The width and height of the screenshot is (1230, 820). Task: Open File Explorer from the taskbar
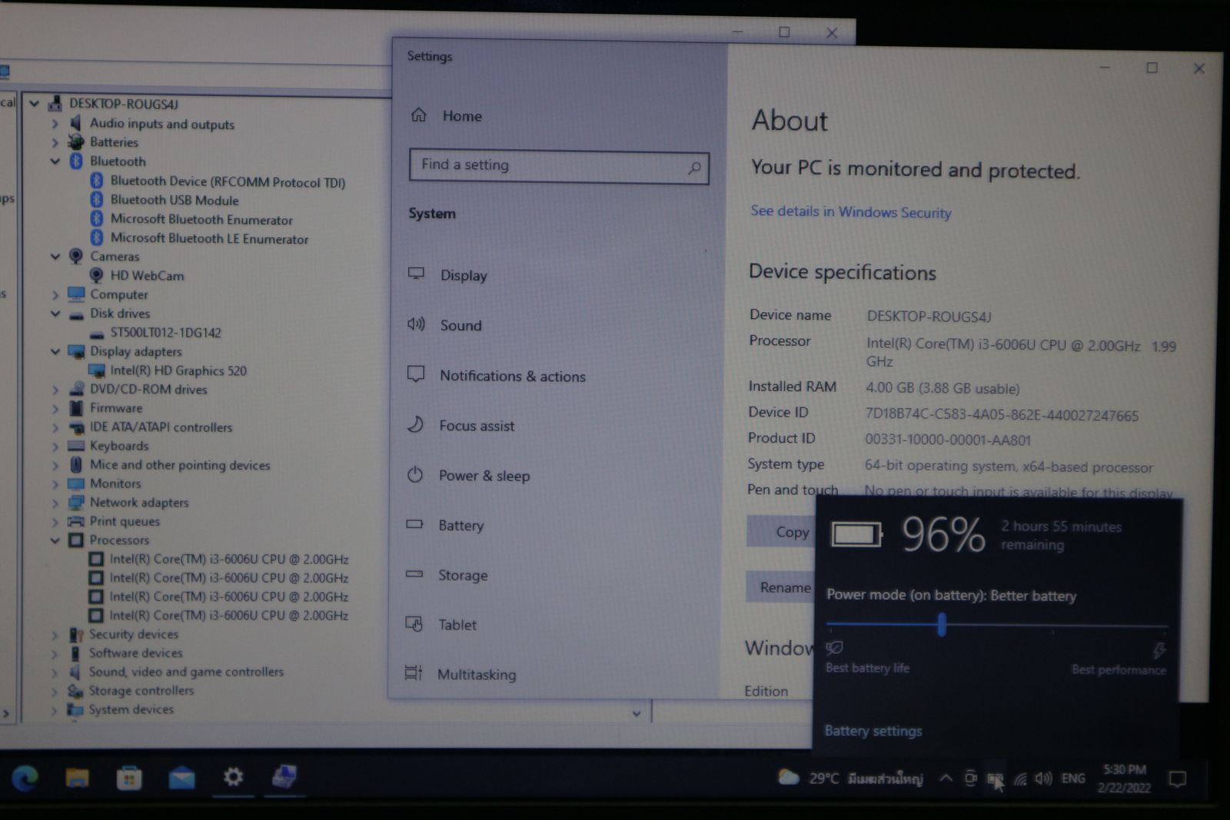77,779
